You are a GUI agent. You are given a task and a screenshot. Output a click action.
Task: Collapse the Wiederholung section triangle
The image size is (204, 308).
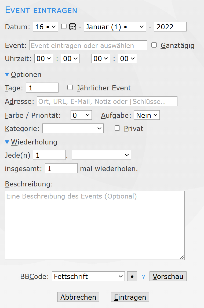coord(7,142)
